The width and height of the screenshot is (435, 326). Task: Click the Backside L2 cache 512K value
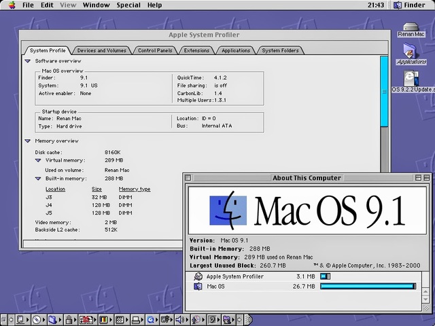111,230
